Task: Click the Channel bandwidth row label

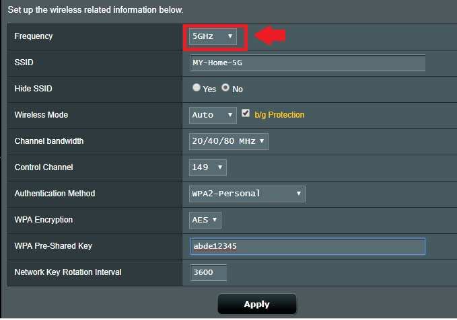Action: click(49, 141)
